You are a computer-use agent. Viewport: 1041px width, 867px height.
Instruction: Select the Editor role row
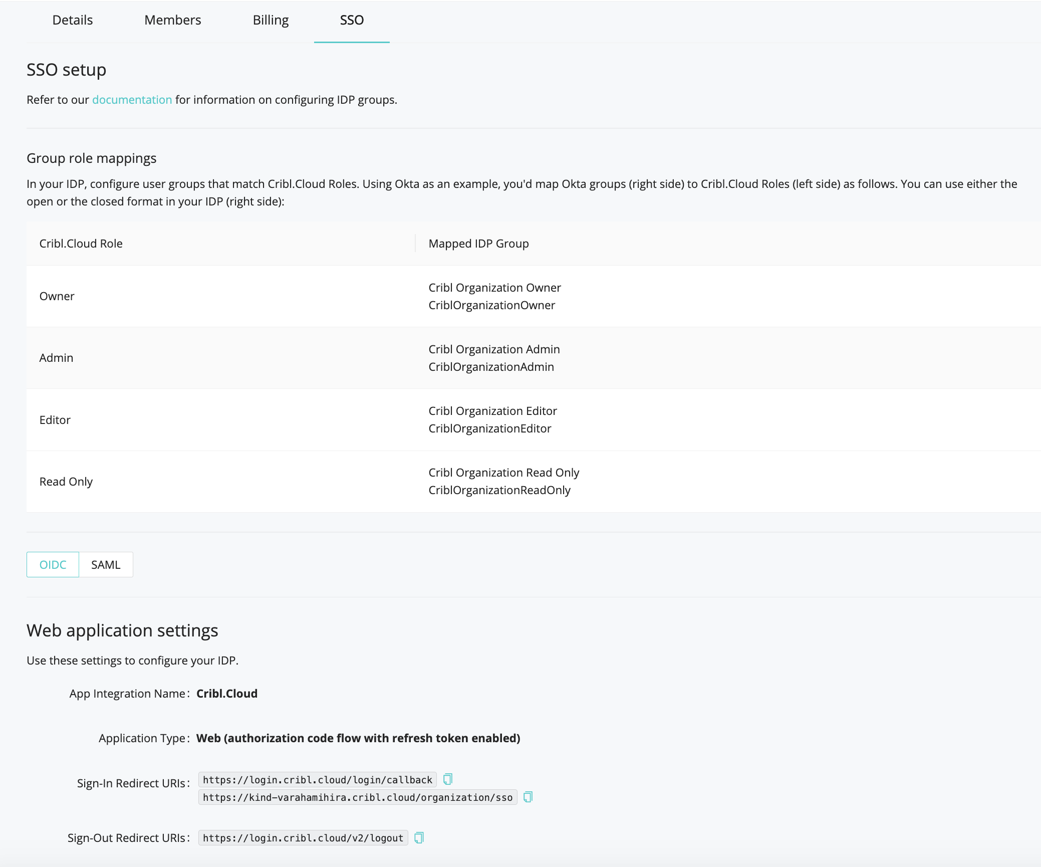pyautogui.click(x=55, y=419)
